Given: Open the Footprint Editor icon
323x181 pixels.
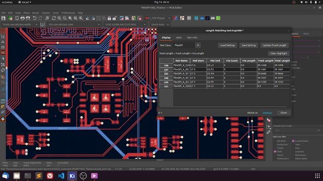Looking at the screenshot, I should coord(122,18).
